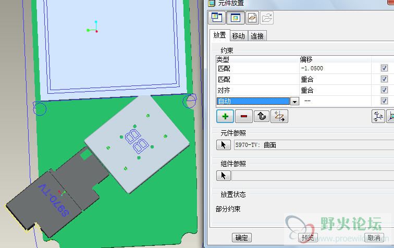Open the 连接 tab

pyautogui.click(x=257, y=36)
